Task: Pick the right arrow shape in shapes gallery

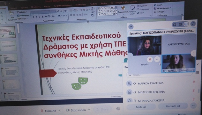Action: point(108,11)
